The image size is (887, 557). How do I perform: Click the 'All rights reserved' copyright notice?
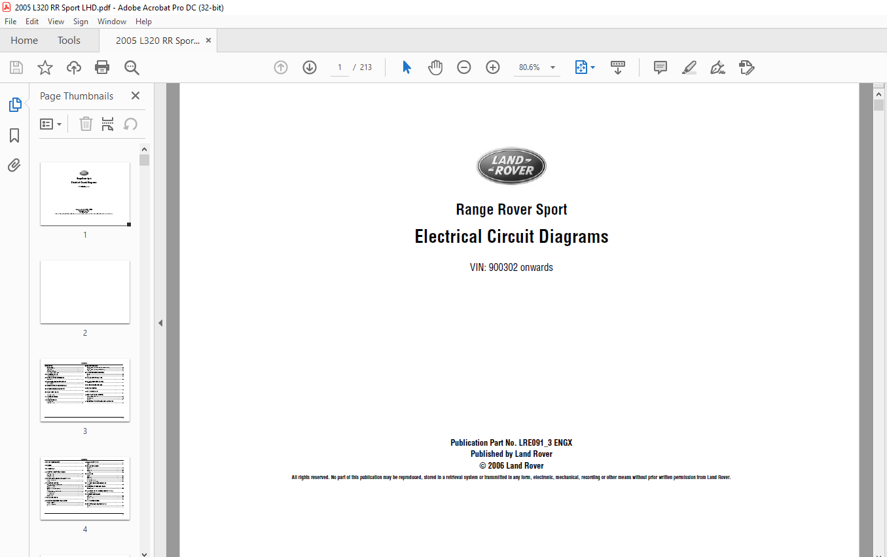click(x=511, y=477)
